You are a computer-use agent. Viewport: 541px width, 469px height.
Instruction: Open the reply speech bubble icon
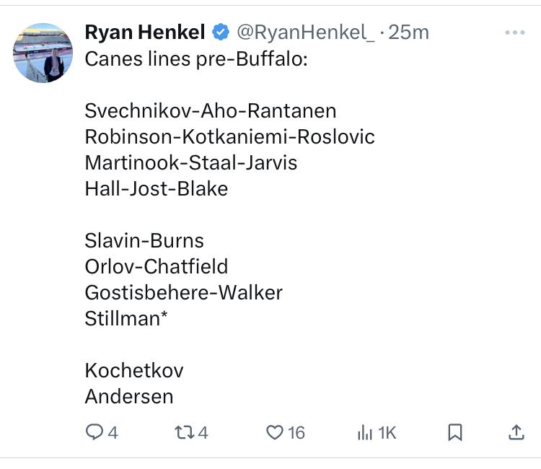click(94, 432)
